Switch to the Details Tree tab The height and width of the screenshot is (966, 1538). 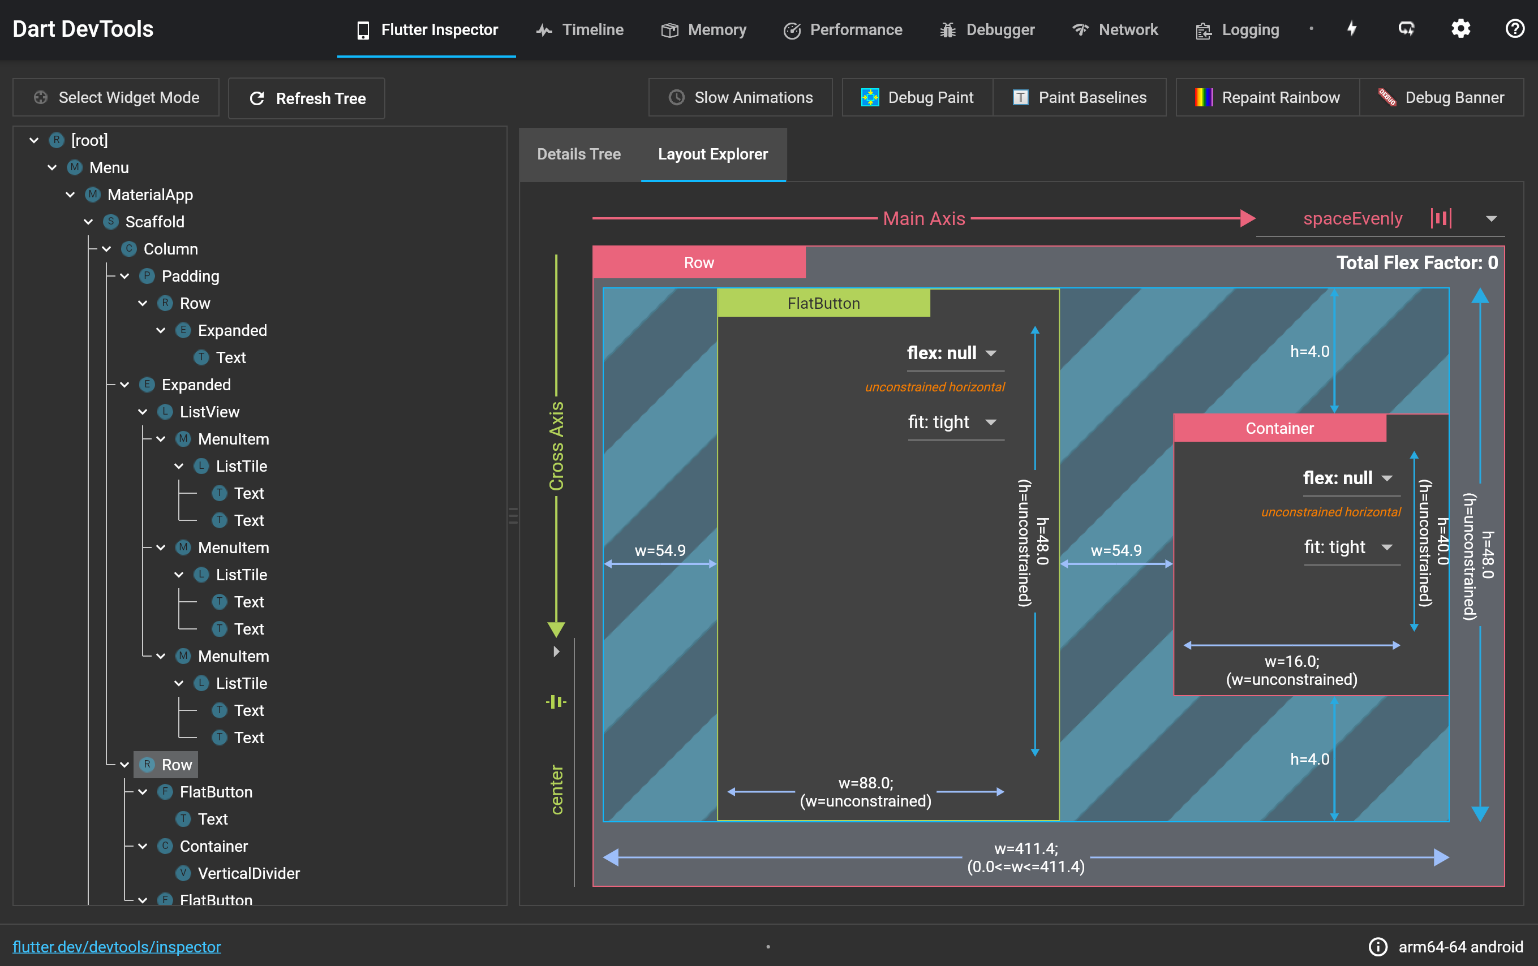(x=579, y=154)
